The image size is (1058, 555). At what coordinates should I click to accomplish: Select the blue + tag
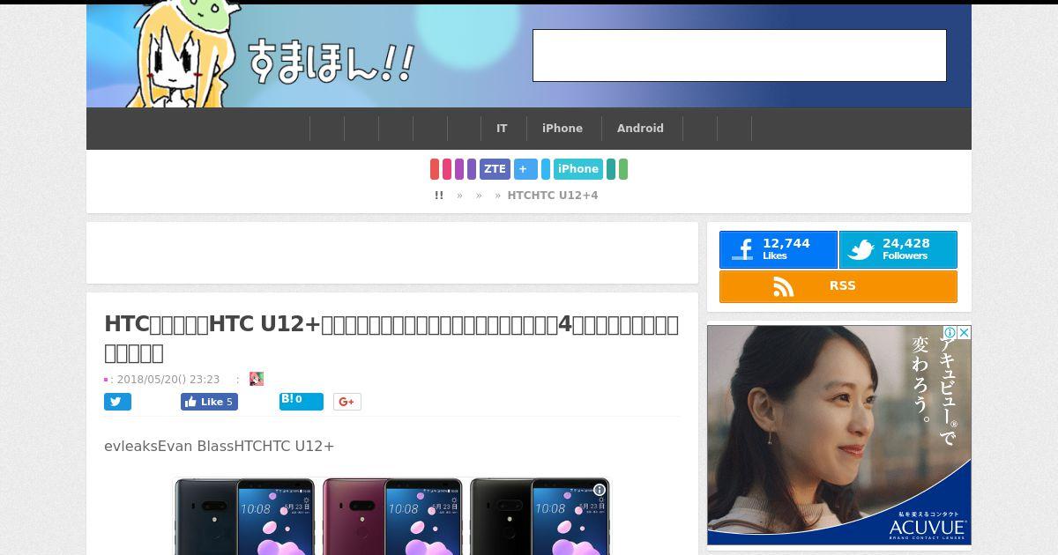[525, 169]
